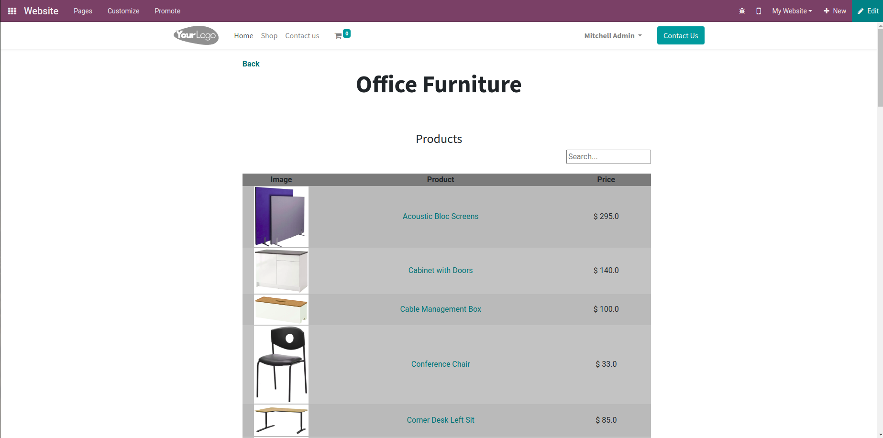
Task: Open the Mitchell Admin user dropdown
Action: 613,36
